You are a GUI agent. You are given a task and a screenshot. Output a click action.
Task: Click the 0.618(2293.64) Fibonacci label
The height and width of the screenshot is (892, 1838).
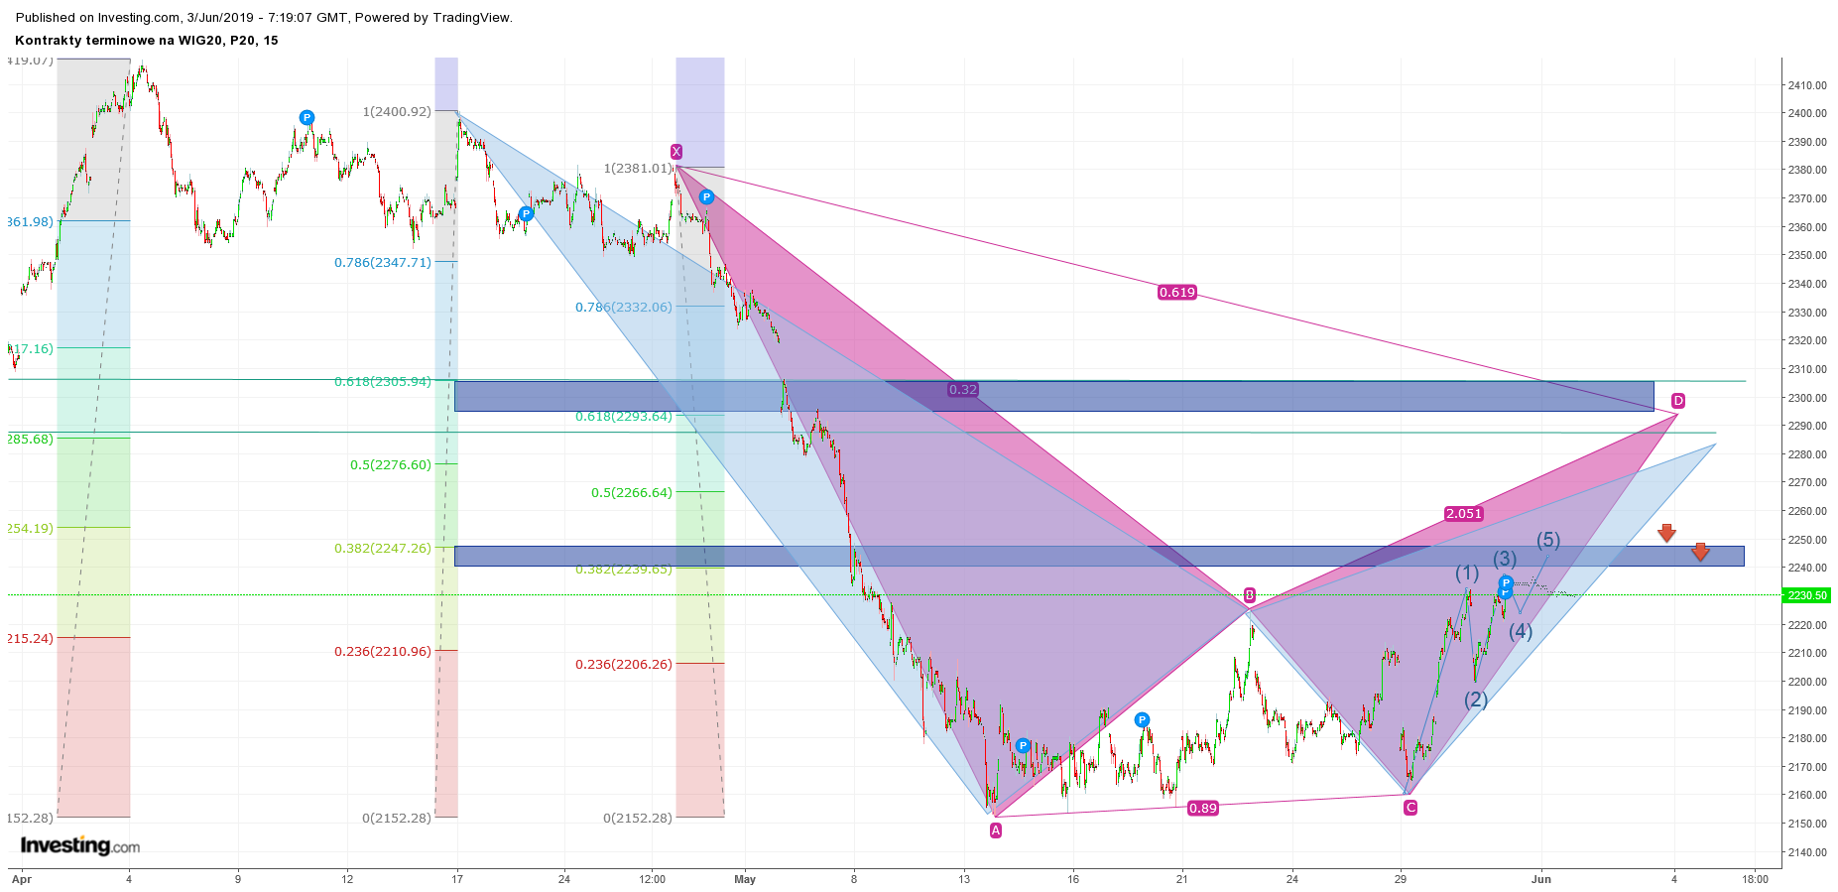(x=624, y=417)
